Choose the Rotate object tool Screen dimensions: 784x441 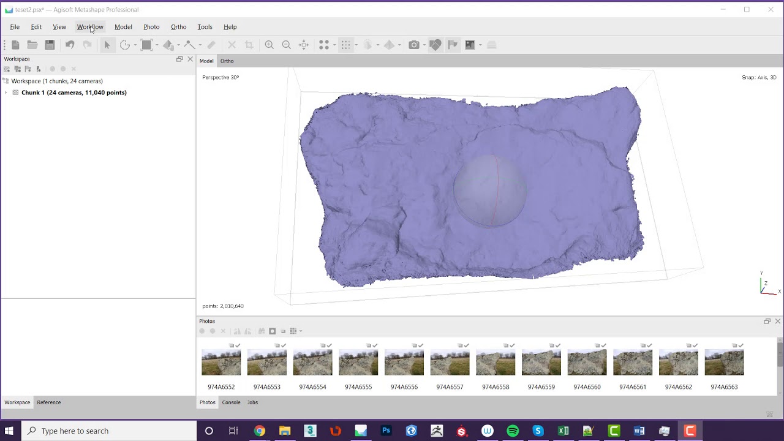coord(125,45)
